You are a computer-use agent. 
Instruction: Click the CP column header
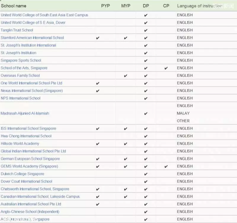[x=166, y=6]
